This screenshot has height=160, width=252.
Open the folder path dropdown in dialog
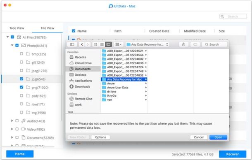pos(147,44)
